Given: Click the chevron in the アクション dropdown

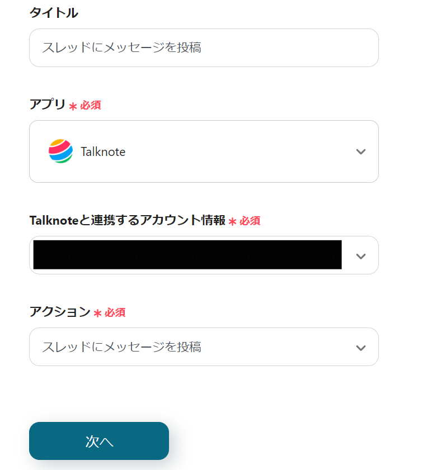Looking at the screenshot, I should pos(361,348).
